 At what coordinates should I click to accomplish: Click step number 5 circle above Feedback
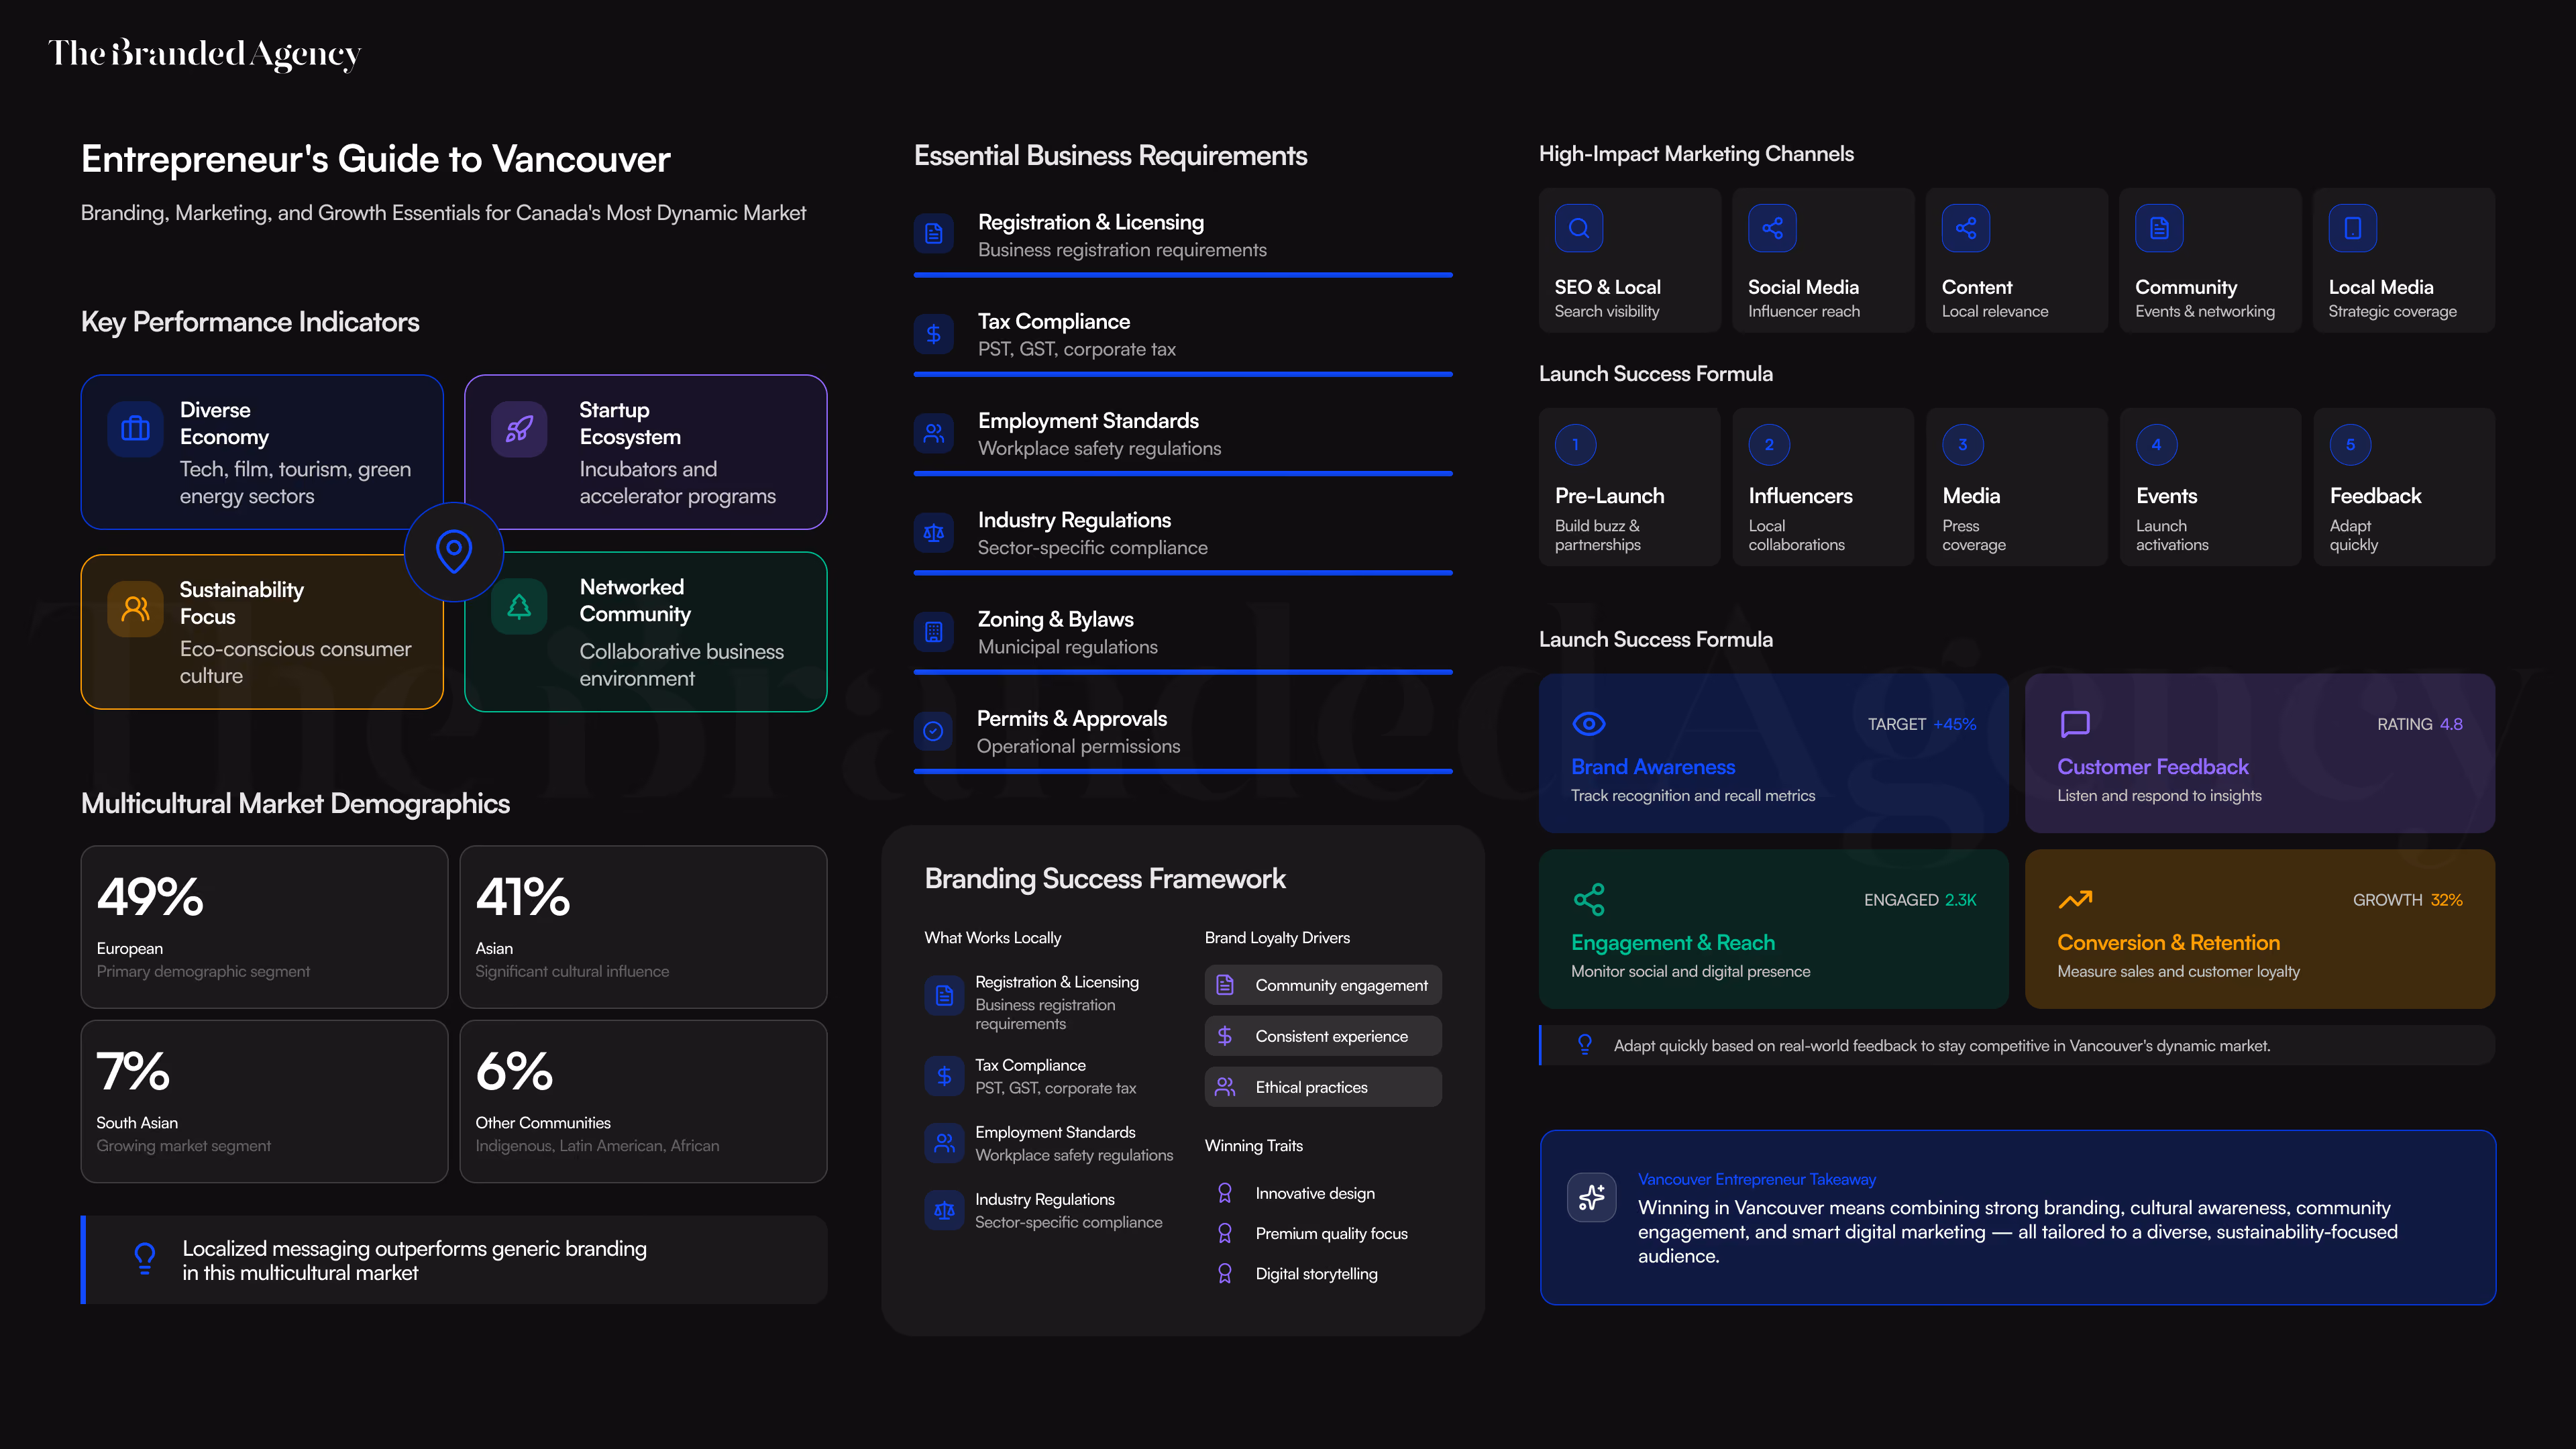2350,444
